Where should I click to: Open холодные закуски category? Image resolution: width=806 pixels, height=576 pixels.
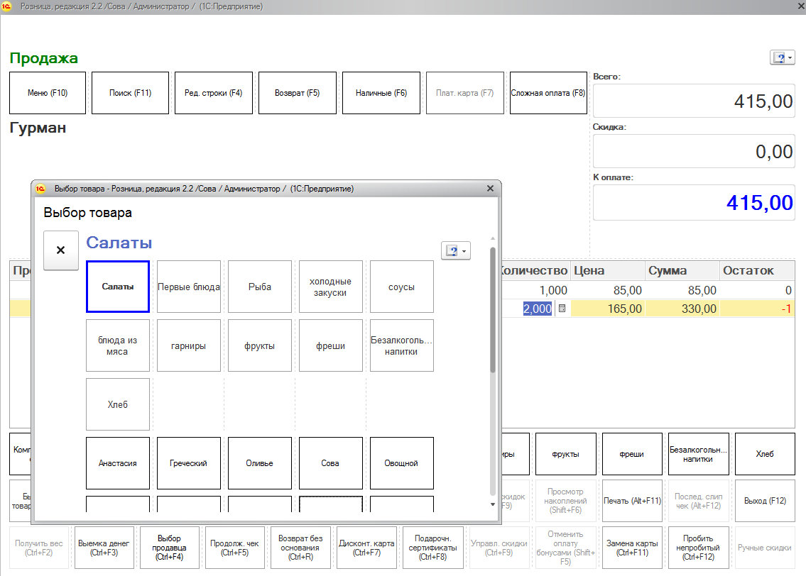tap(330, 287)
